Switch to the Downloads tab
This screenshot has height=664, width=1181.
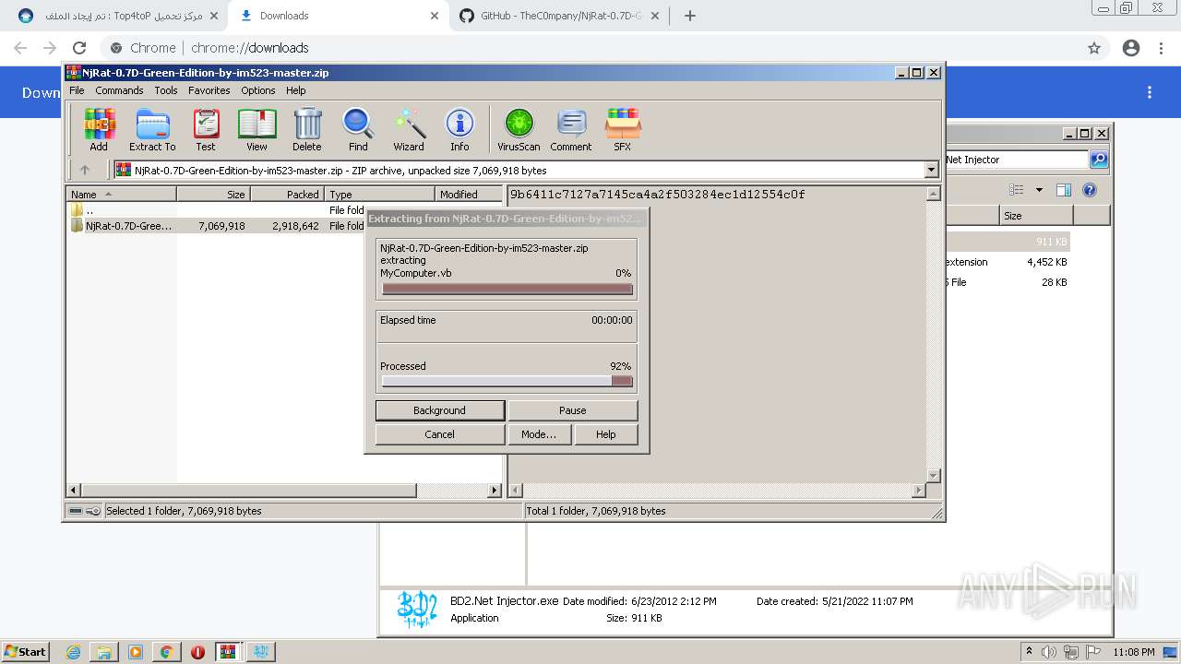(x=338, y=16)
